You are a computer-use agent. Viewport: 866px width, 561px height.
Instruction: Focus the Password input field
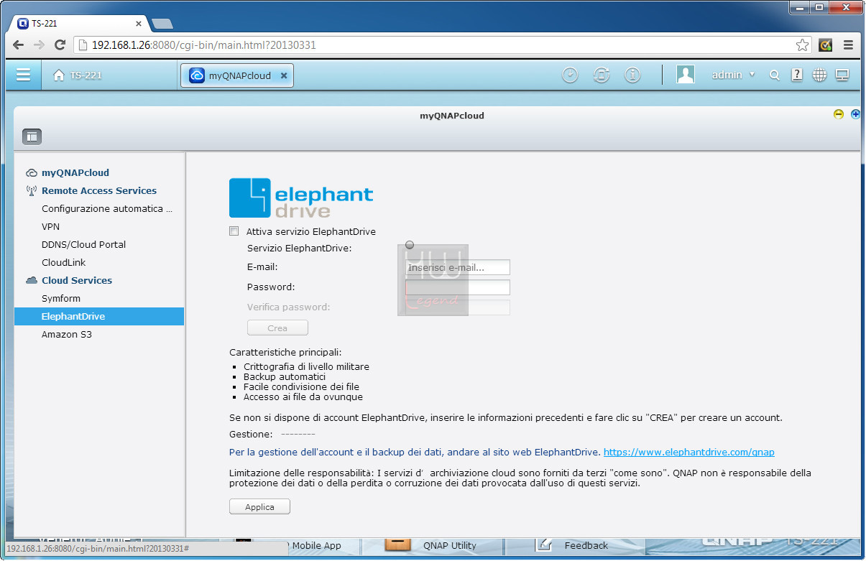point(458,287)
